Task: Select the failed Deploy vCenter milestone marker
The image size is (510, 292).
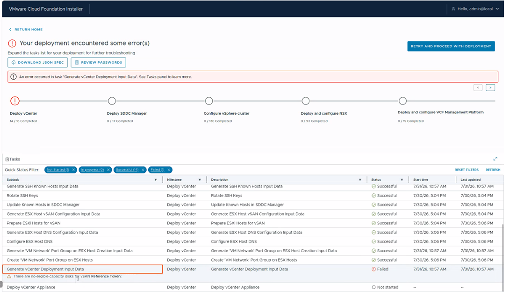Action: pos(14,101)
